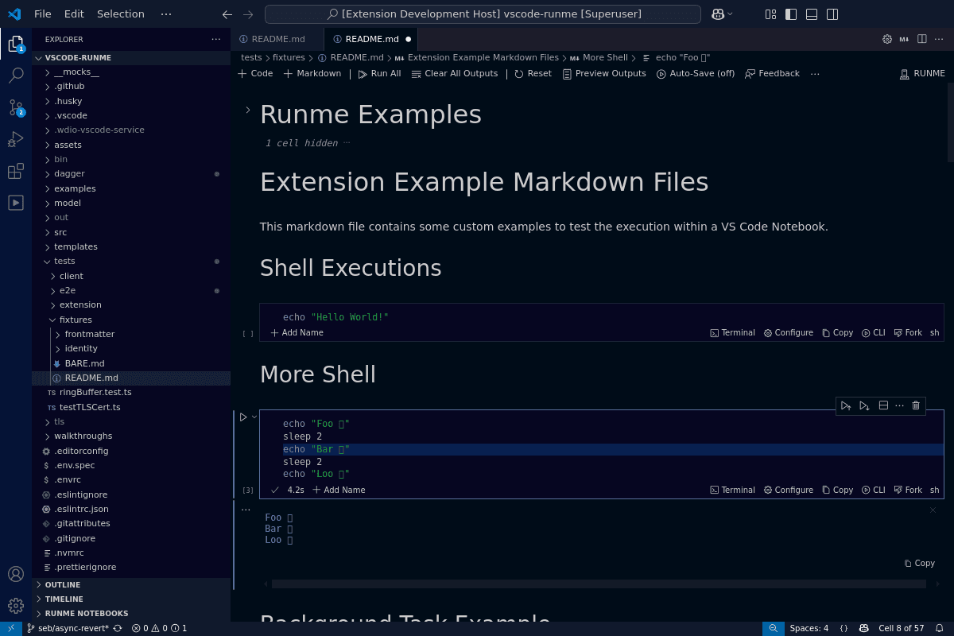
Task: Expand the examples folder
Action: pos(74,188)
